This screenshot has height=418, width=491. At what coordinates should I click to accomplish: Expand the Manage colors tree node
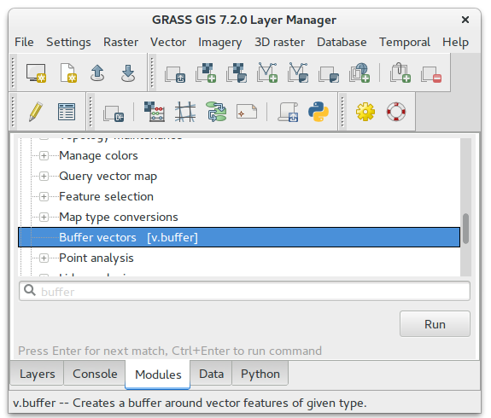(x=44, y=155)
